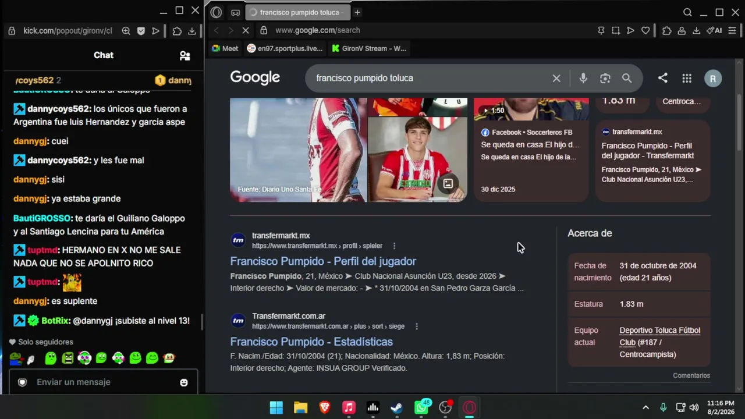Open the Diario Uno Santa Fe photo
The image size is (745, 419).
[299, 150]
